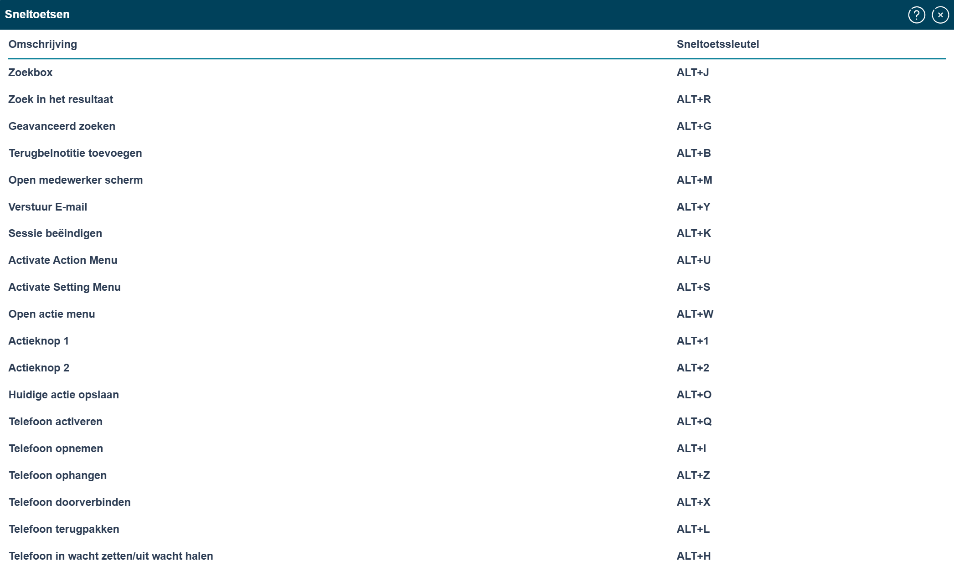Select Telefoon activeren row

tap(477, 422)
